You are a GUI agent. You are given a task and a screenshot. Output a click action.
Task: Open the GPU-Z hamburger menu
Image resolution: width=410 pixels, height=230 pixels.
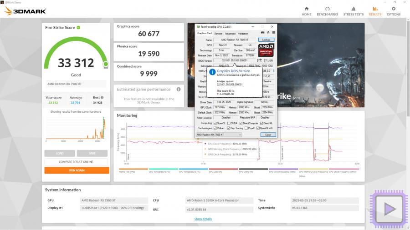[x=273, y=33]
